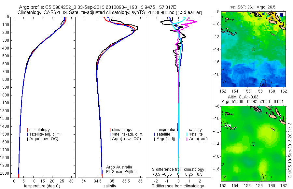Click the 'T difference from climatology' label
Viewport: 293px width, 189px height.
[178, 186]
